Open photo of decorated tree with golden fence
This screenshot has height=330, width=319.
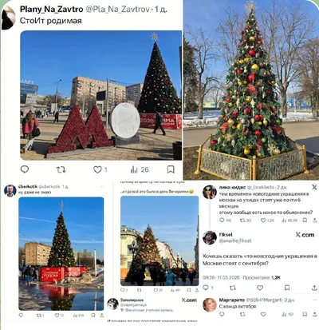[x=251, y=89]
